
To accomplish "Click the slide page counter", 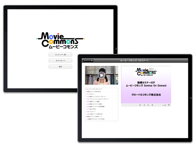I will [x=164, y=105].
